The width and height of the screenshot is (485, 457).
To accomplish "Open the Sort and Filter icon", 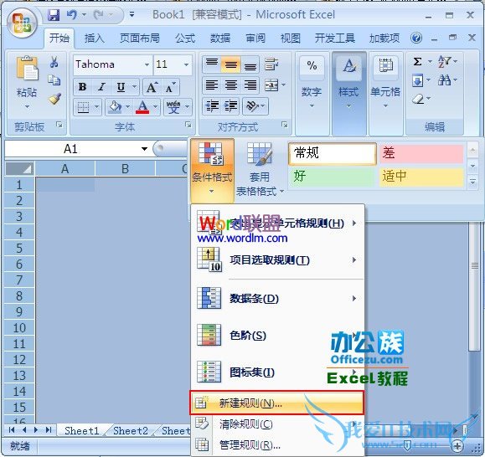I will click(x=444, y=61).
